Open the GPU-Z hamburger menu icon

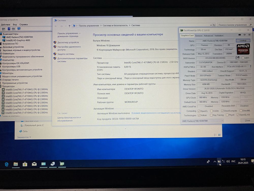click(x=249, y=35)
